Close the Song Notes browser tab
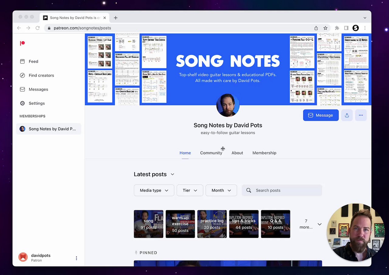Viewport: 389px width, 275px height. 105,18
